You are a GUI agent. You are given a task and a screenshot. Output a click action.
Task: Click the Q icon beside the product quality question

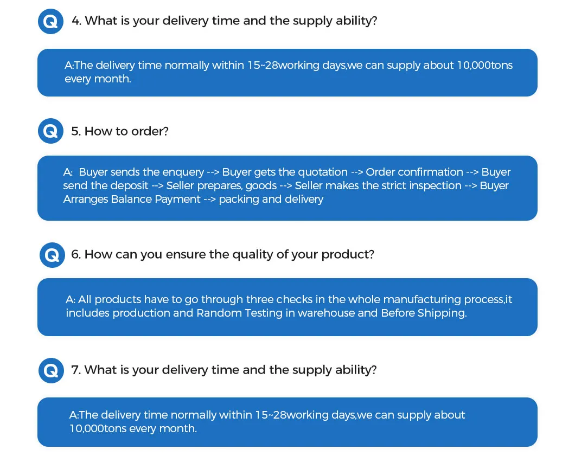click(52, 255)
